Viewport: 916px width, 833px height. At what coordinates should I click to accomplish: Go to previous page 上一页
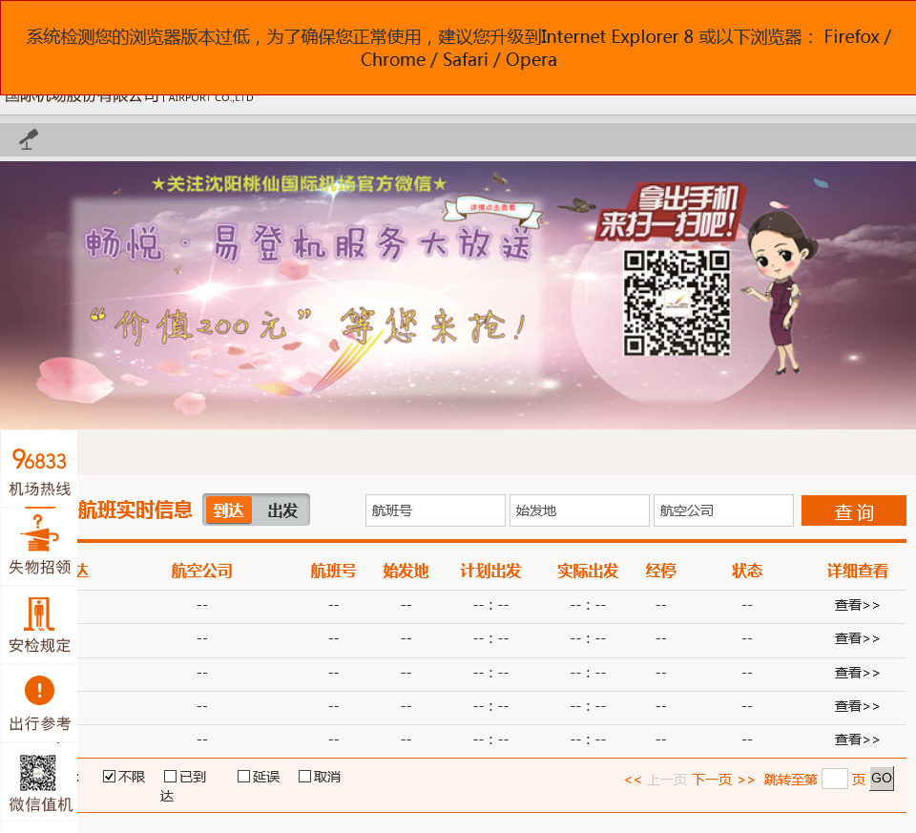[x=667, y=780]
